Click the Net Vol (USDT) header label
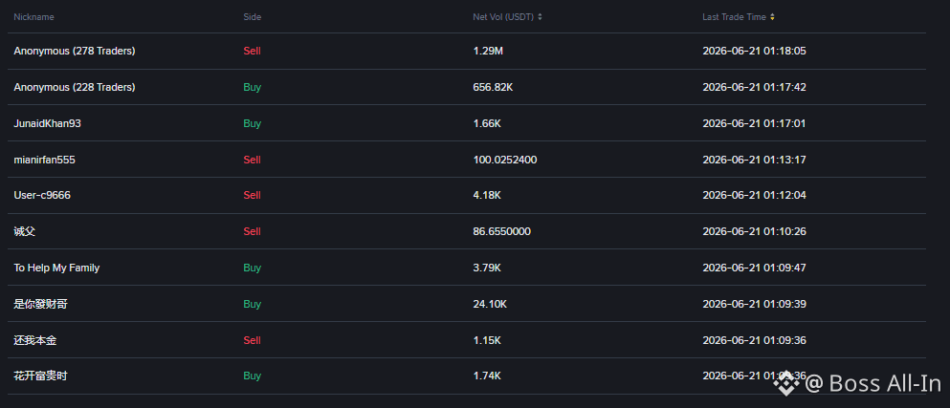Screen dimensions: 950x408 tap(503, 17)
